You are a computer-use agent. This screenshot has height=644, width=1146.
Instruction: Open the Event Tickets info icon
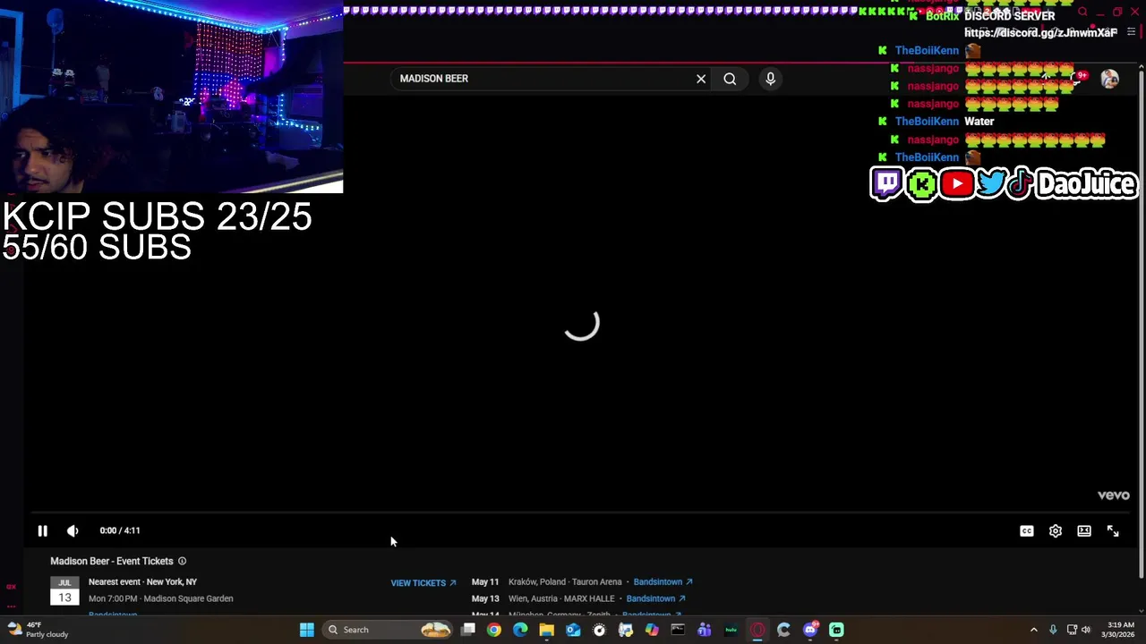click(x=182, y=561)
